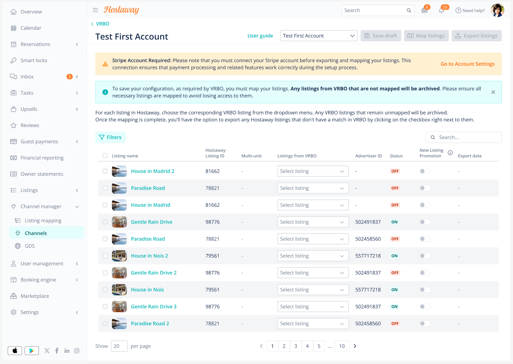Toggle promotion for House in Madrid 2
This screenshot has width=513, height=364.
coord(425,171)
